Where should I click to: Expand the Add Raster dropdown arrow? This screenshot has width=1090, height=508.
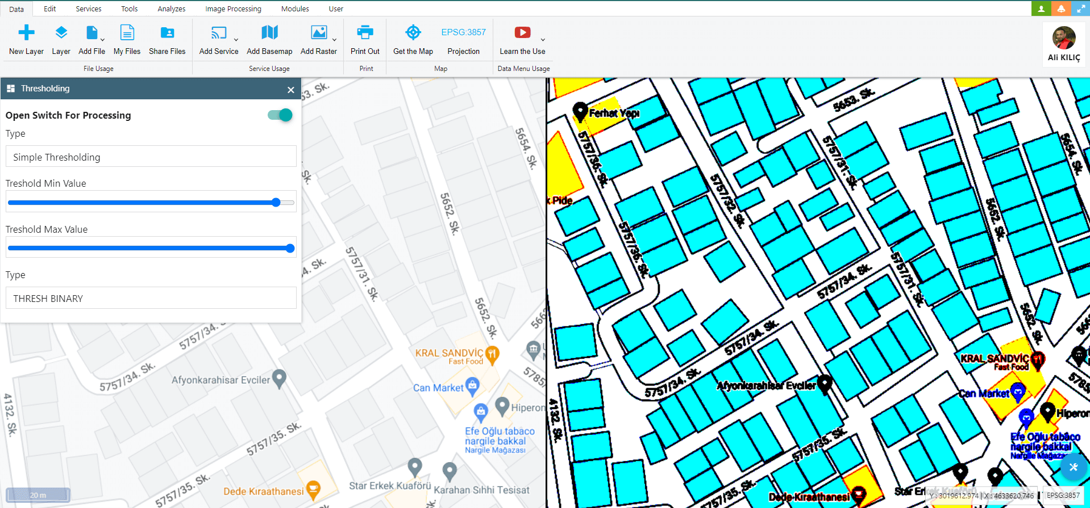334,40
